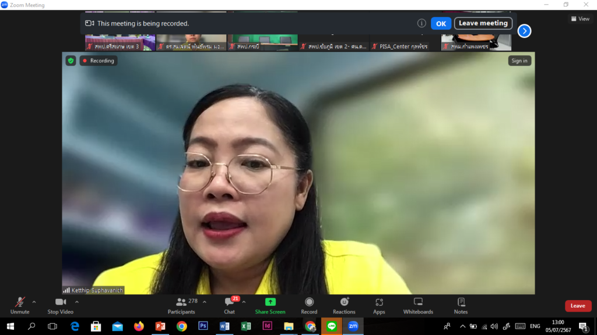Screen dimensions: 597x335
Task: Open the Chat panel
Action: (229, 305)
